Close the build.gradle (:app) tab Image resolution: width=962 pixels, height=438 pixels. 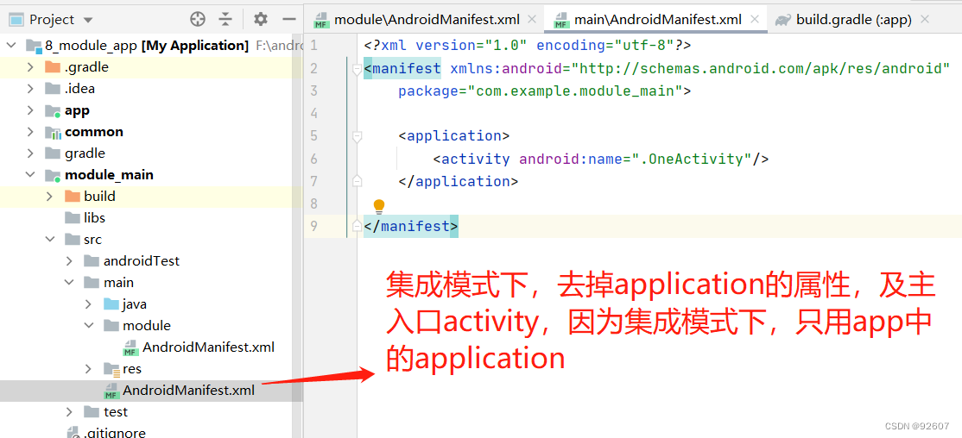point(925,20)
